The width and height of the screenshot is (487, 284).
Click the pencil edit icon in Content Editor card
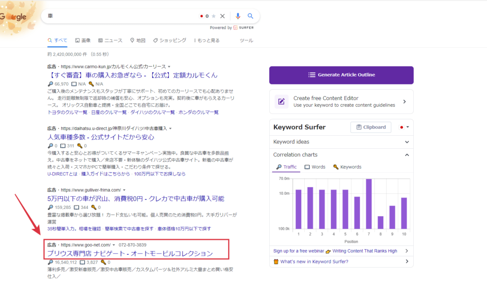coord(282,102)
